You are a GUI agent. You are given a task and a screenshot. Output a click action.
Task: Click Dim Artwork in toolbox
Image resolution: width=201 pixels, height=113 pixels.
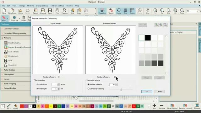click(x=11, y=56)
